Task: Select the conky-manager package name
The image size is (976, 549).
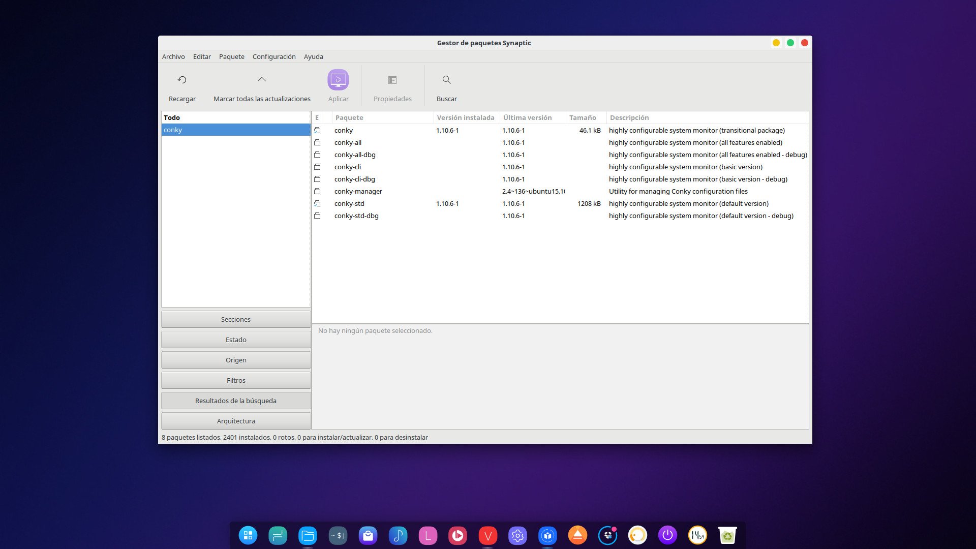Action: tap(358, 192)
